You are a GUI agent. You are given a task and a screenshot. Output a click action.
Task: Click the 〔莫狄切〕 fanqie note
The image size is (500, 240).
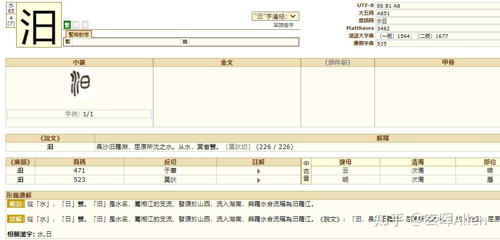click(239, 147)
